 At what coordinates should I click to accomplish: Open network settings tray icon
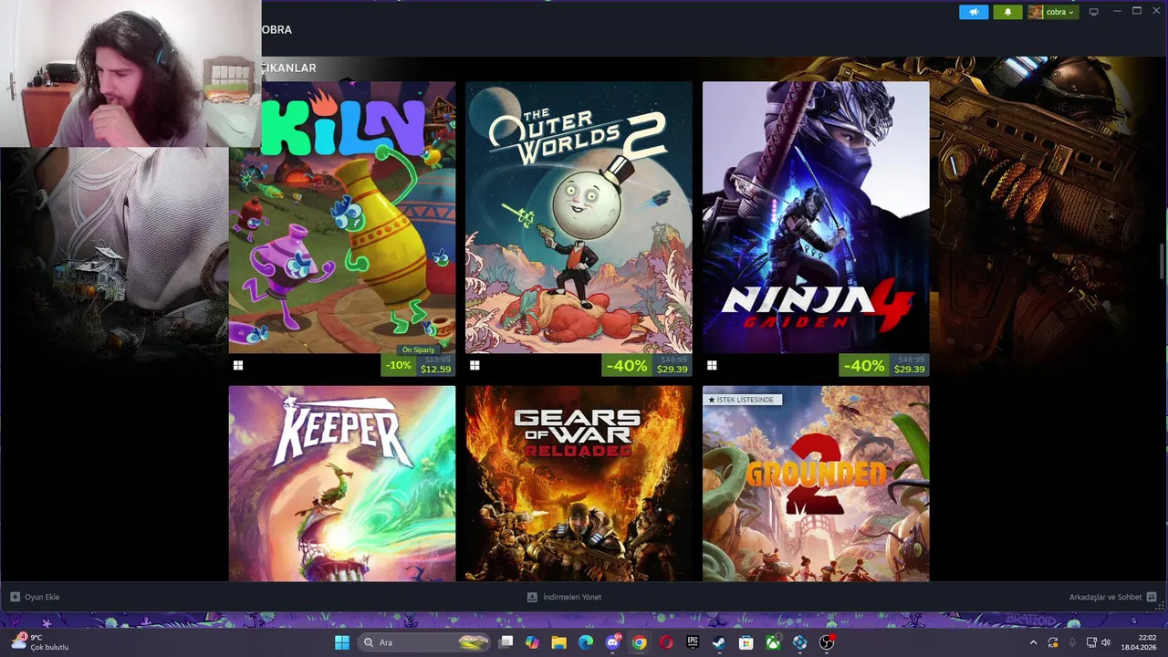point(1091,642)
